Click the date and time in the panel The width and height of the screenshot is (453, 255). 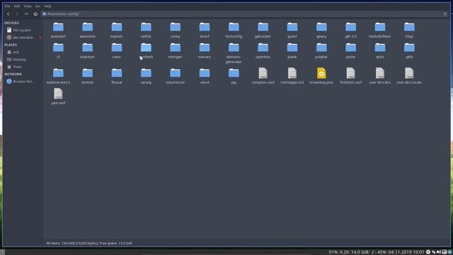[406, 252]
